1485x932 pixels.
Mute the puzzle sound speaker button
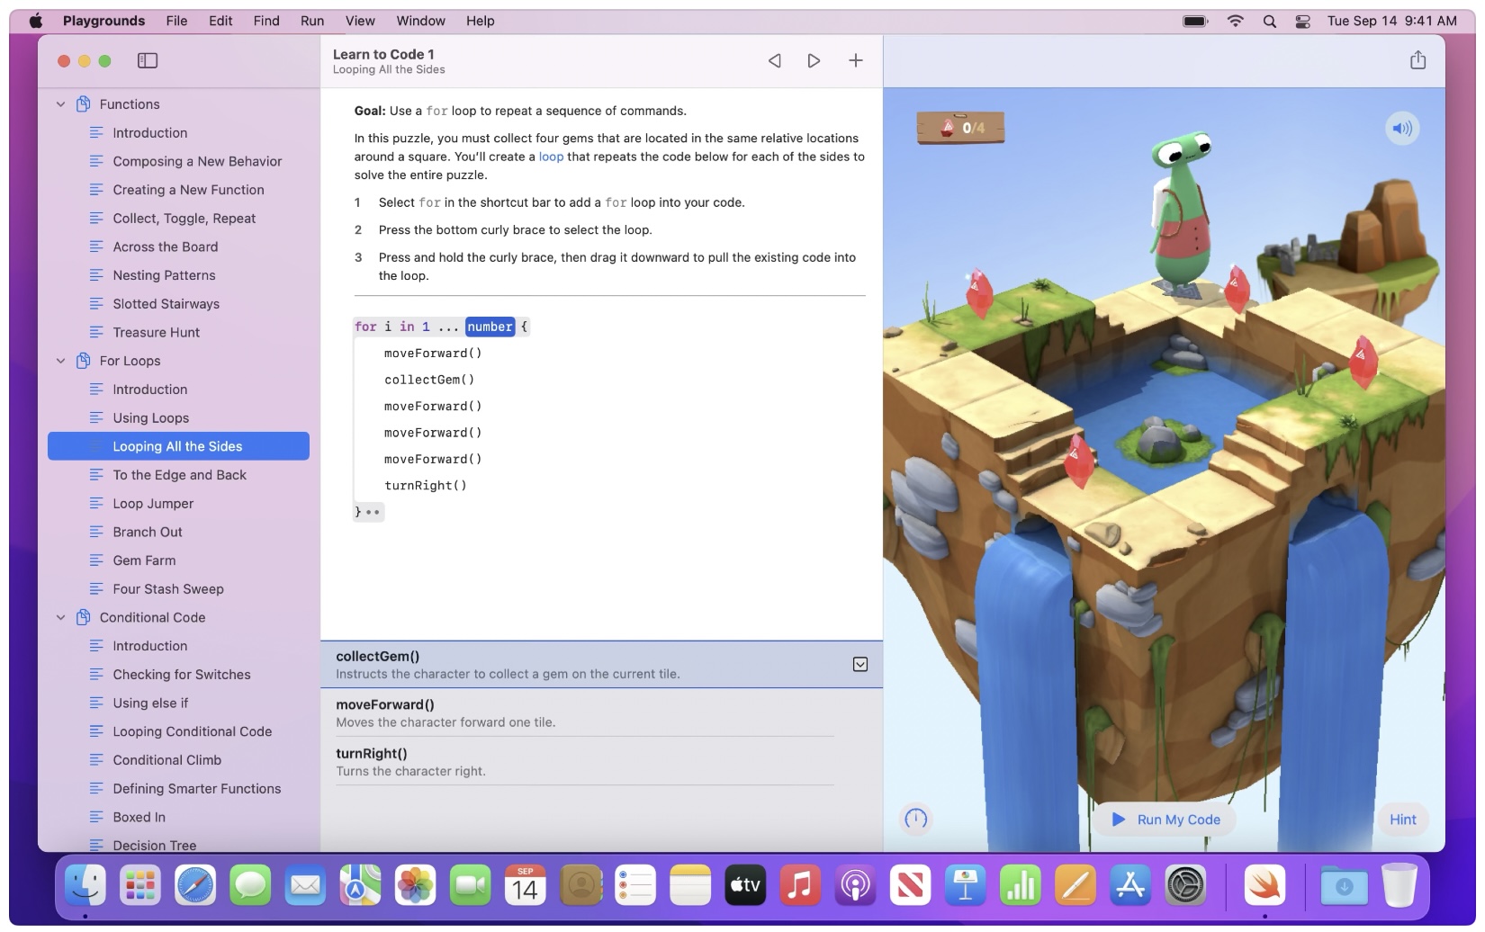(x=1402, y=128)
